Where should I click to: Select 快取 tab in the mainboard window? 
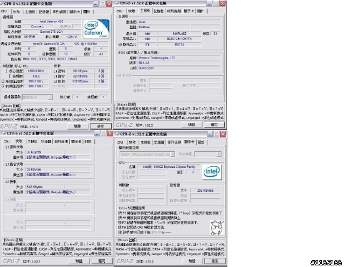point(132,11)
